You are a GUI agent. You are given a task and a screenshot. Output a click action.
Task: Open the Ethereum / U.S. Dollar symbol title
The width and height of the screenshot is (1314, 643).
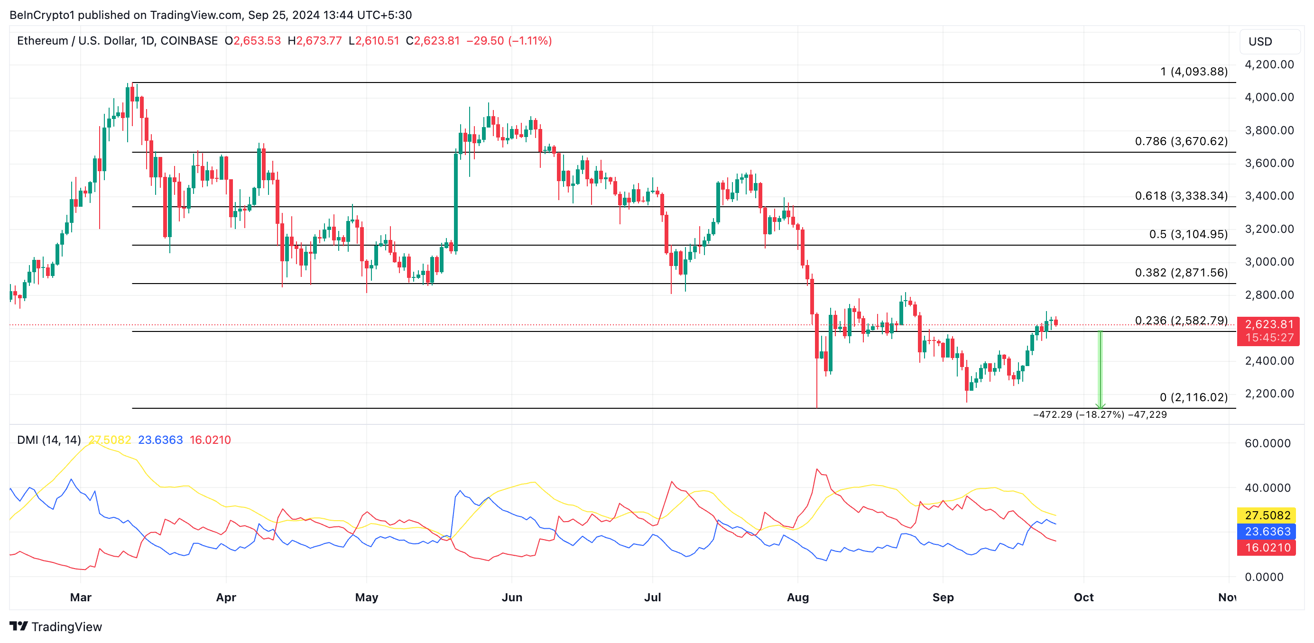coord(79,41)
